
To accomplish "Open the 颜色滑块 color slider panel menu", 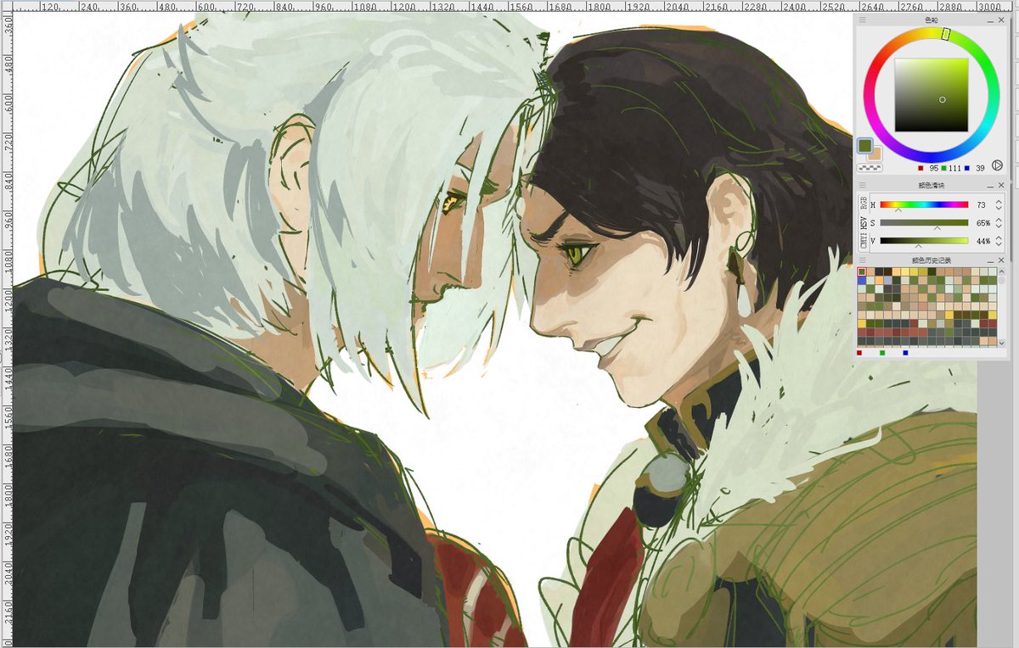I will [863, 185].
